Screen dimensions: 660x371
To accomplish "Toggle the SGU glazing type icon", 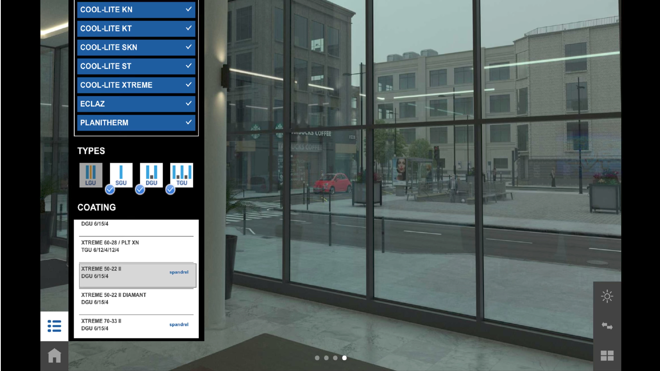I will (x=121, y=175).
